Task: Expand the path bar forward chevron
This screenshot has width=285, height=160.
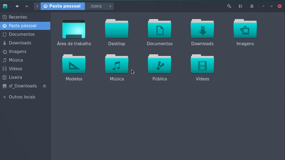Action: coord(110,6)
